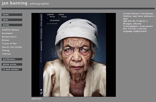Click the Language: English/Dutch text

(135, 31)
